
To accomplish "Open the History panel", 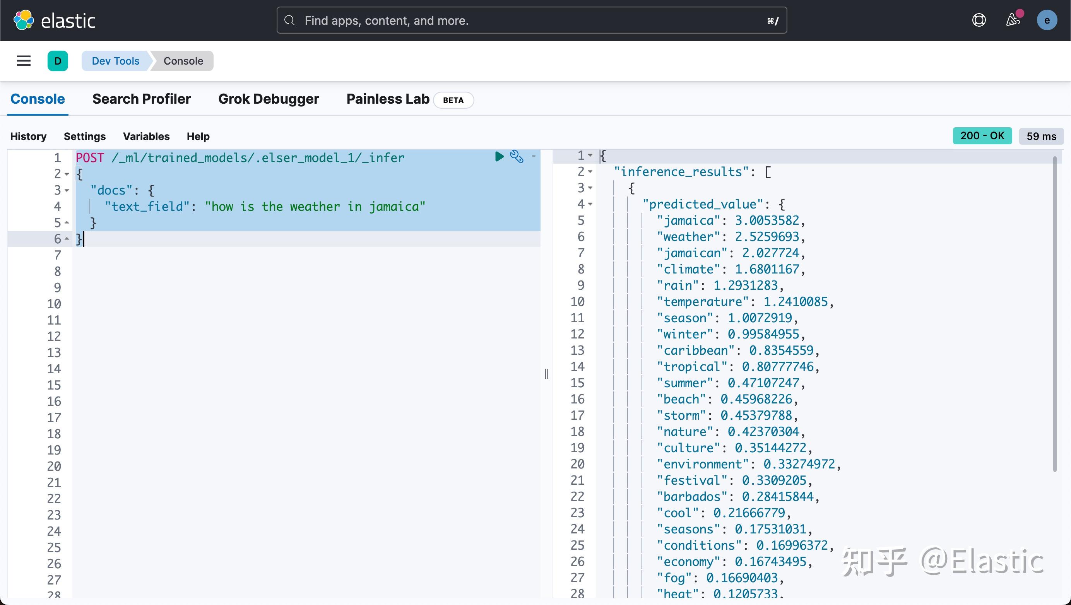I will (28, 136).
